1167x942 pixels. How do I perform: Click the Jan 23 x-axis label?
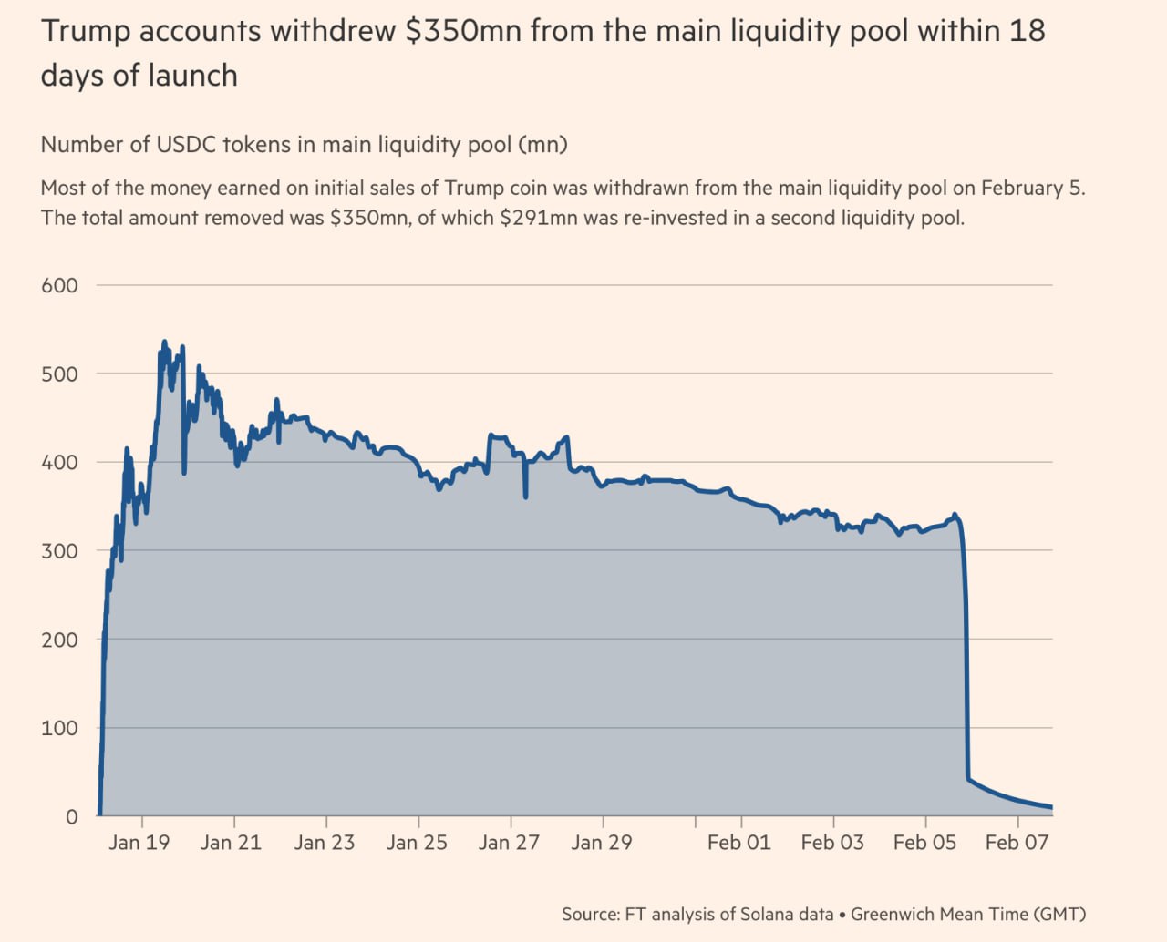324,843
